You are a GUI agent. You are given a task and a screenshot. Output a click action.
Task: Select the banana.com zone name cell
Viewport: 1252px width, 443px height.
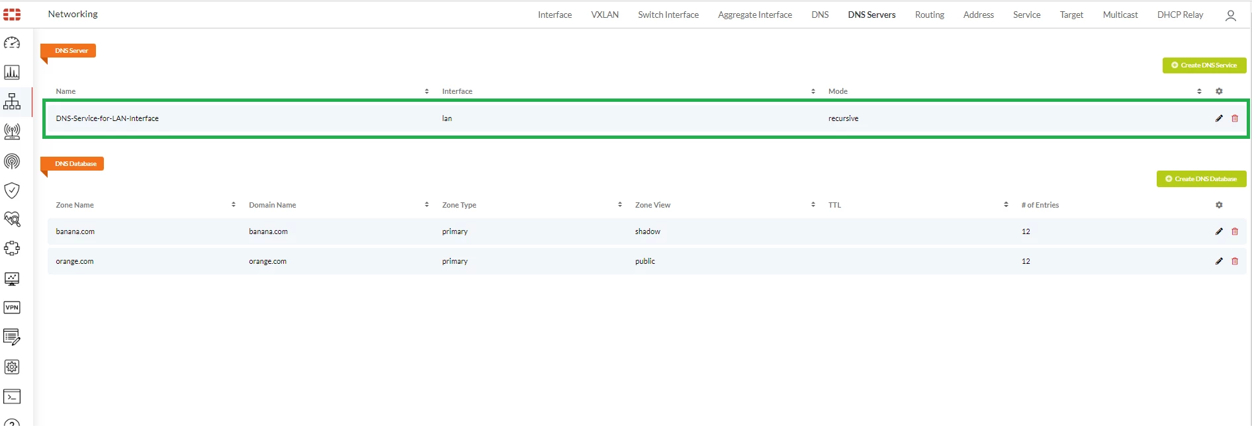pos(75,231)
